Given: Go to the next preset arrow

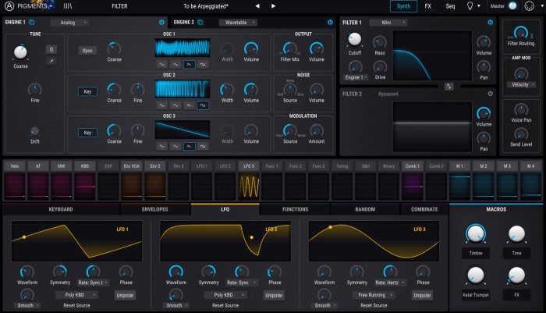Looking at the screenshot, I should click(x=273, y=6).
